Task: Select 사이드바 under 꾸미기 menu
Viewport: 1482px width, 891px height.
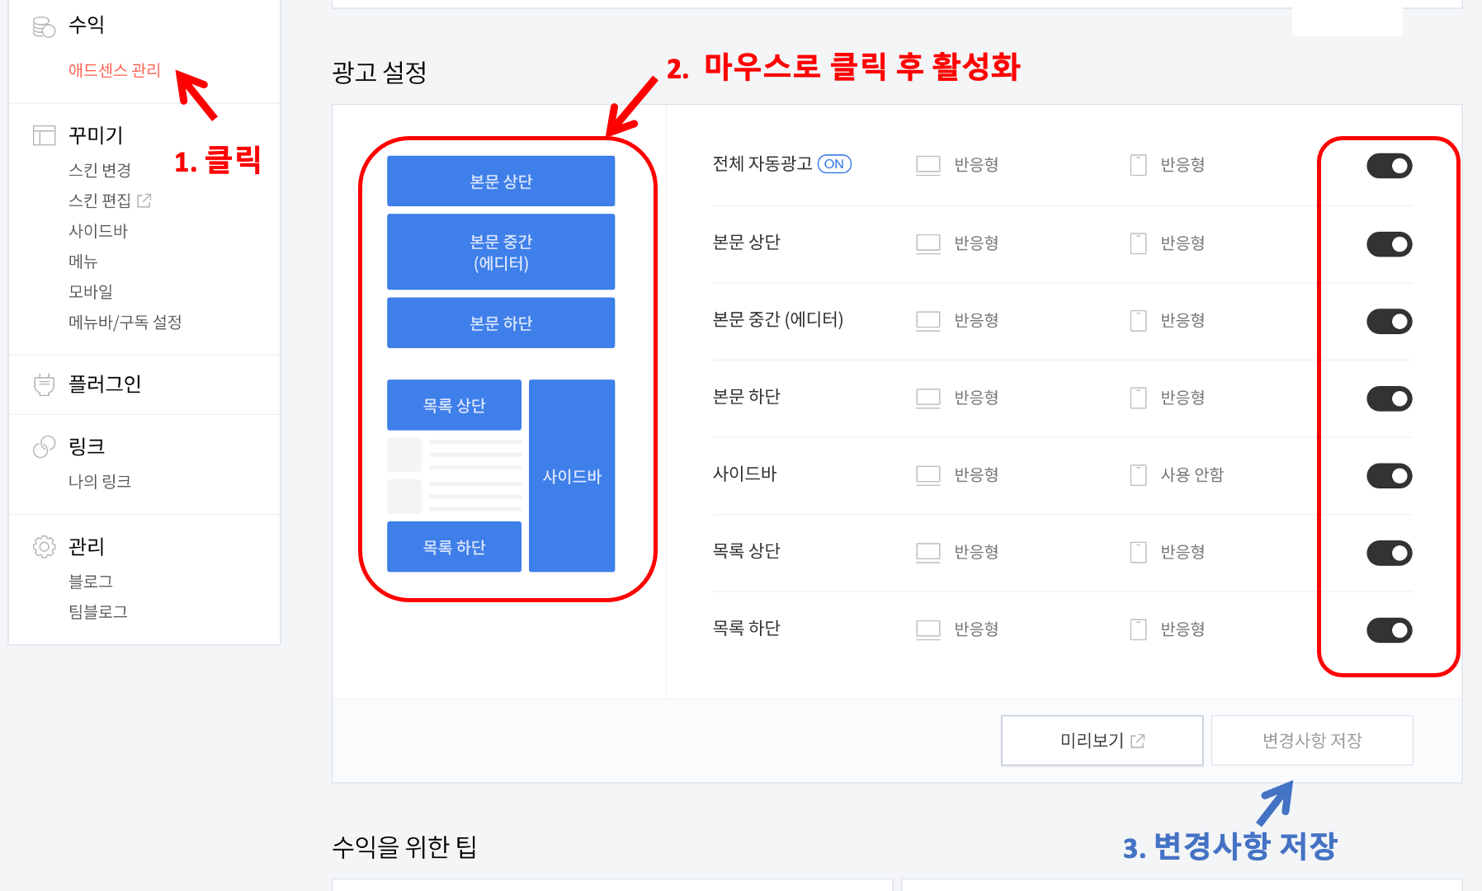Action: pyautogui.click(x=98, y=231)
